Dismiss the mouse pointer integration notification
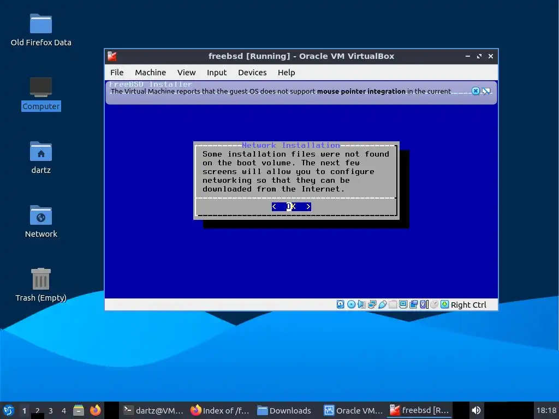The image size is (559, 419). pos(475,91)
